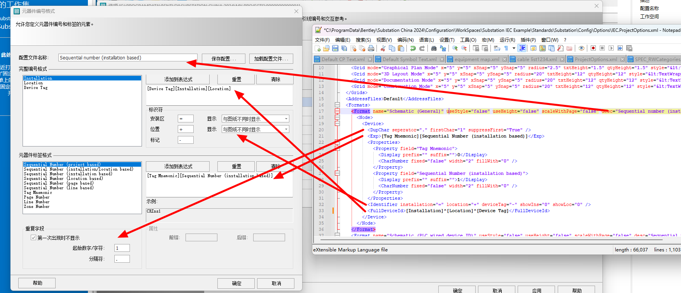
Task: Collapse the Properties fold on line 22
Action: [337, 142]
